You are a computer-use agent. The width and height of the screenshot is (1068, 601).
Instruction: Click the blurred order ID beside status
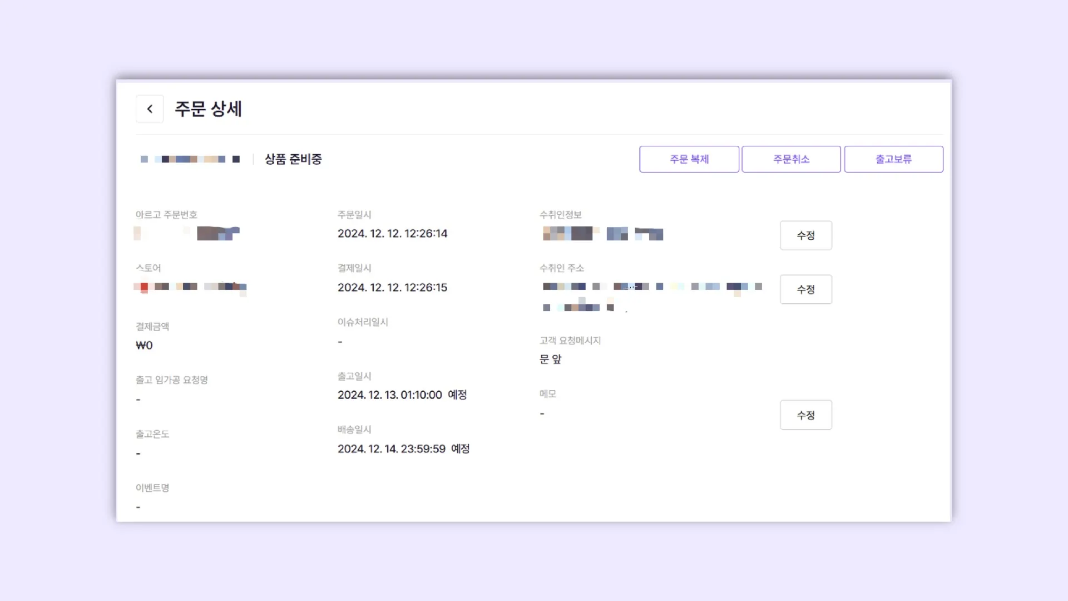[x=190, y=159]
